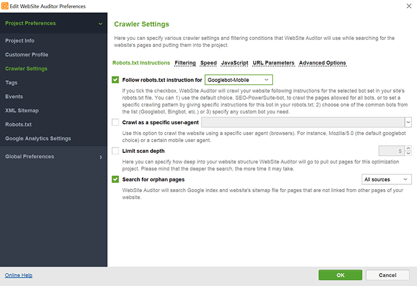417x286 pixels.
Task: Open Customer Profile settings
Action: [27, 55]
